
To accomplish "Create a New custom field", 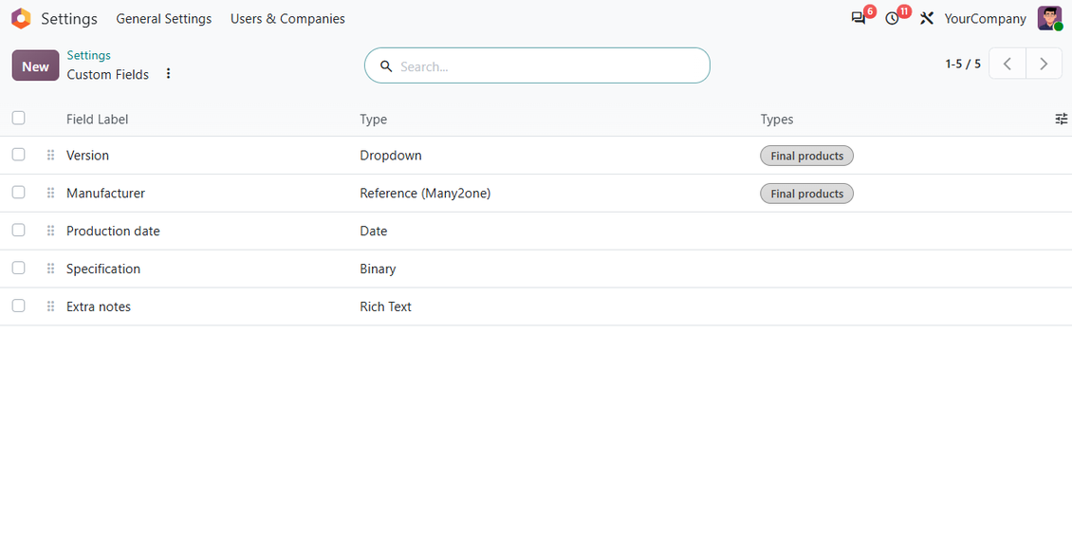I will point(35,65).
